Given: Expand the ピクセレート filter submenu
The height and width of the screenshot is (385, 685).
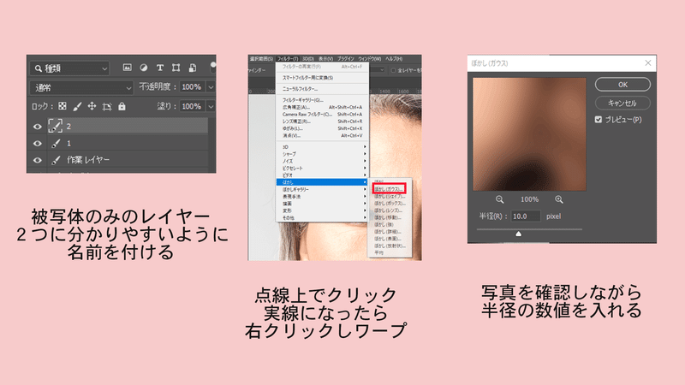Looking at the screenshot, I should coord(323,168).
